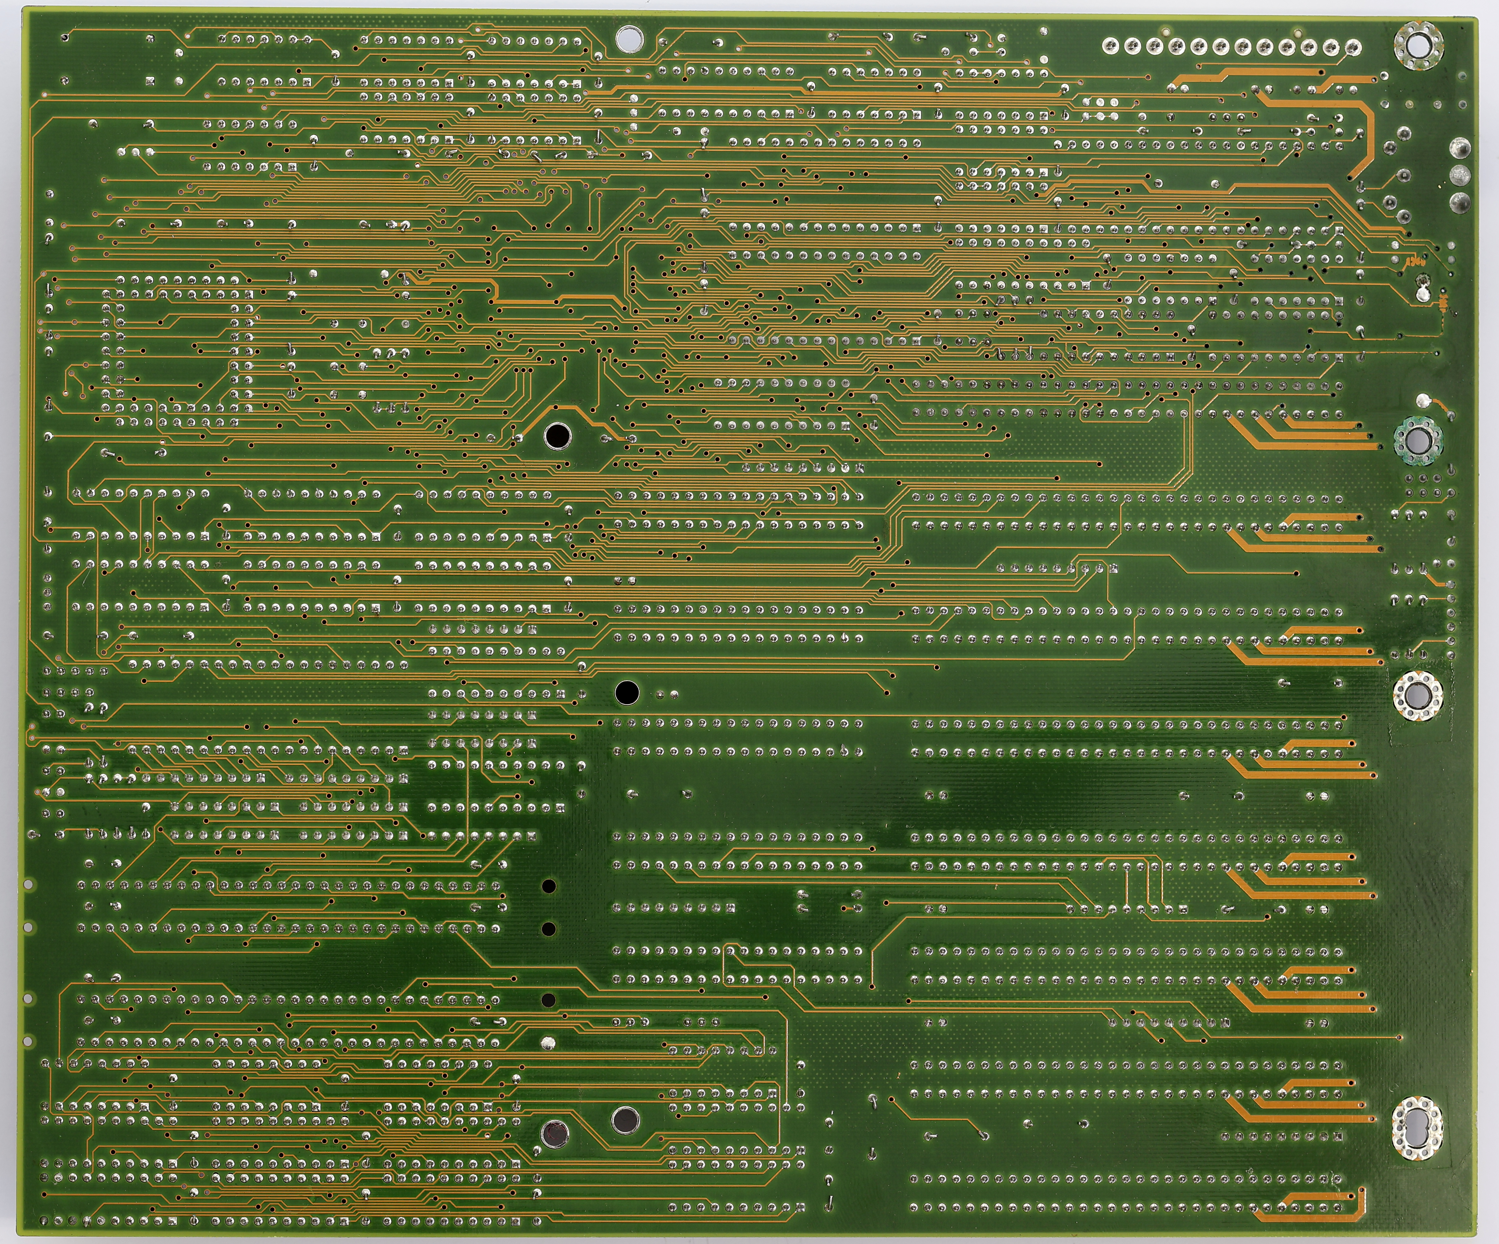Click the middle of three right-edge solder pads
Image resolution: width=1499 pixels, height=1244 pixels.
(1460, 175)
